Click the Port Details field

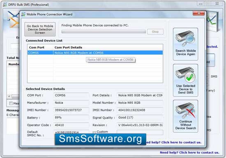pyautogui.click(x=140, y=95)
